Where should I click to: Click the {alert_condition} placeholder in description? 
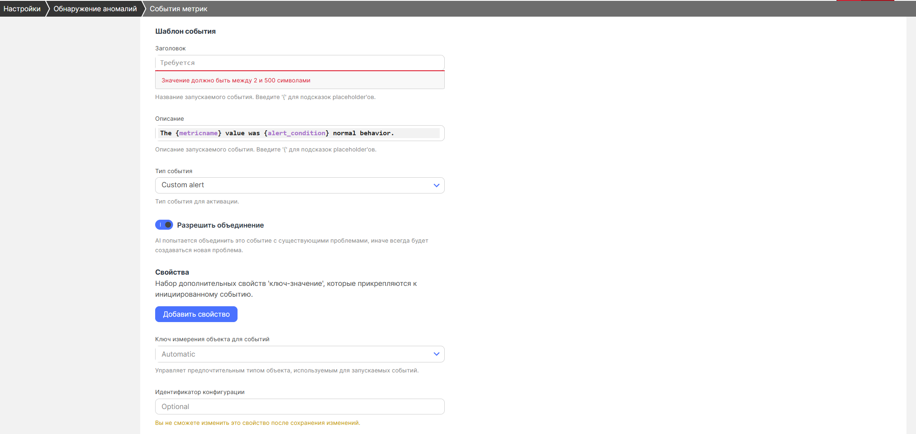(x=296, y=133)
